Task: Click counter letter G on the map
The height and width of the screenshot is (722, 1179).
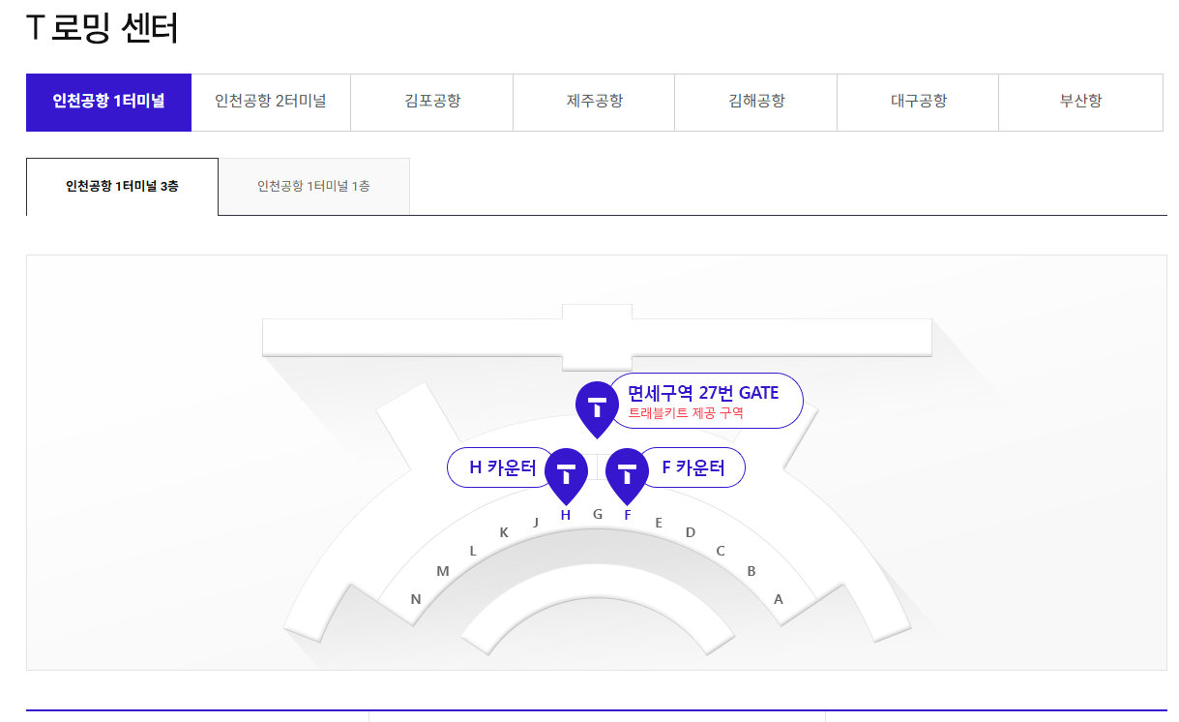Action: (598, 514)
